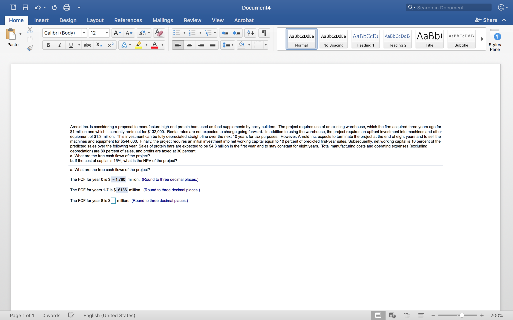Screen dimensions: 513x320
Task: Open the References tab
Action: click(x=128, y=20)
